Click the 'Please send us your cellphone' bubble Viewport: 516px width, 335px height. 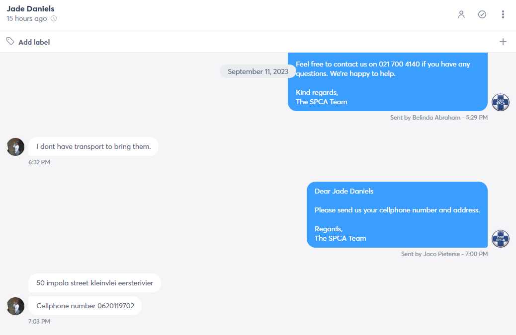pyautogui.click(x=397, y=215)
